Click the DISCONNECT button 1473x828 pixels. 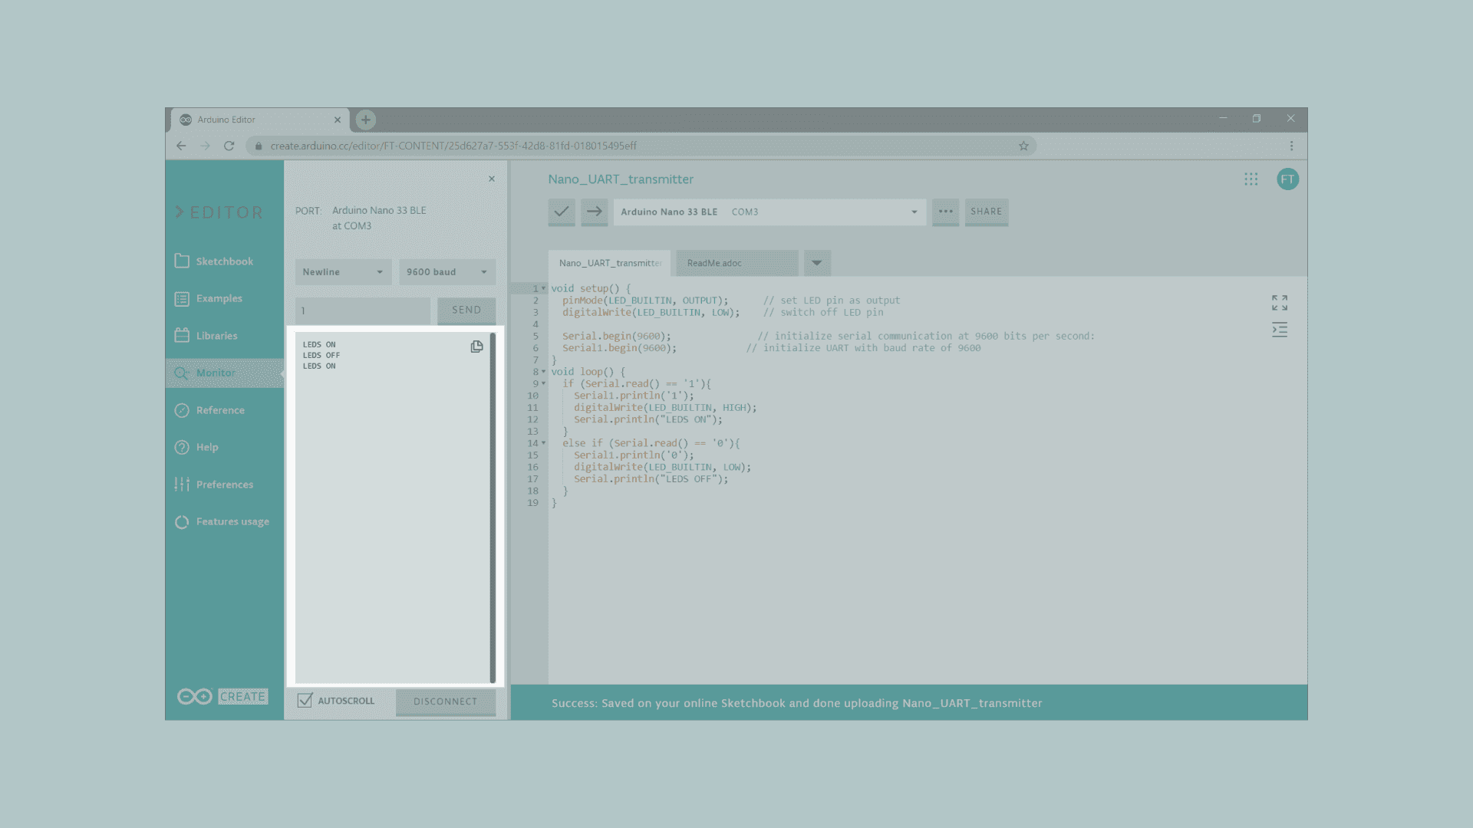click(445, 701)
